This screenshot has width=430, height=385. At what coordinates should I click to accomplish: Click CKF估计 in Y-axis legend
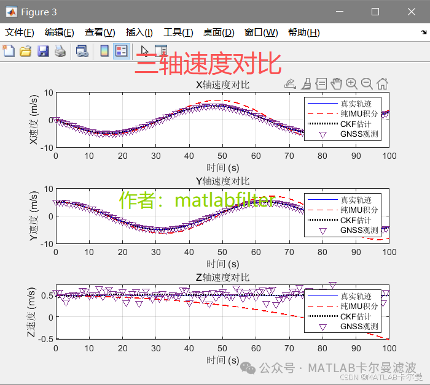(356, 220)
